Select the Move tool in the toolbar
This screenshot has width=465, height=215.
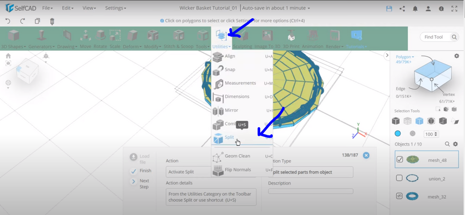coord(85,39)
